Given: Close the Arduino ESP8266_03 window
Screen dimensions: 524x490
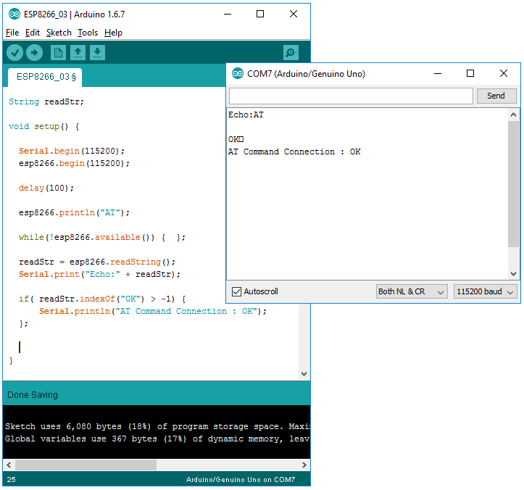Looking at the screenshot, I should 294,14.
